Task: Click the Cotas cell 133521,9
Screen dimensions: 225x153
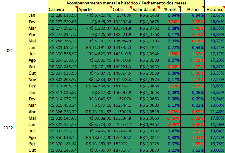Action: pos(122,35)
